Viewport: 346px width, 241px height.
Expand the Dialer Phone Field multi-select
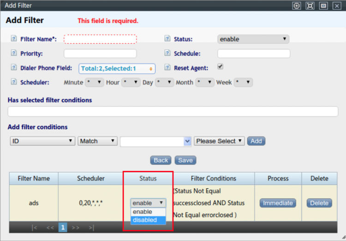click(x=117, y=68)
